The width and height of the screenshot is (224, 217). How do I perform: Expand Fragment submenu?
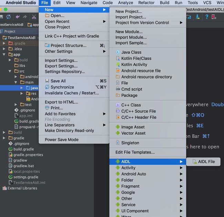(148, 186)
